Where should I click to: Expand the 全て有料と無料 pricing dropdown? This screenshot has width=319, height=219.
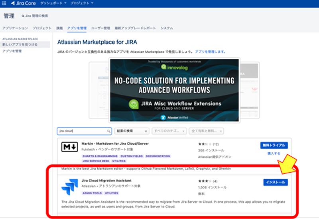206,131
